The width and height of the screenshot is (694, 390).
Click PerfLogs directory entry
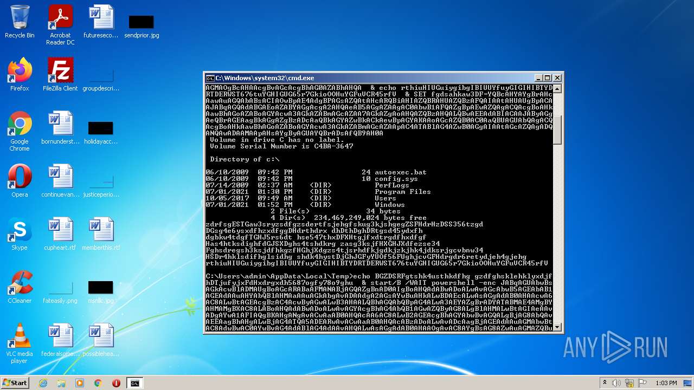[392, 185]
